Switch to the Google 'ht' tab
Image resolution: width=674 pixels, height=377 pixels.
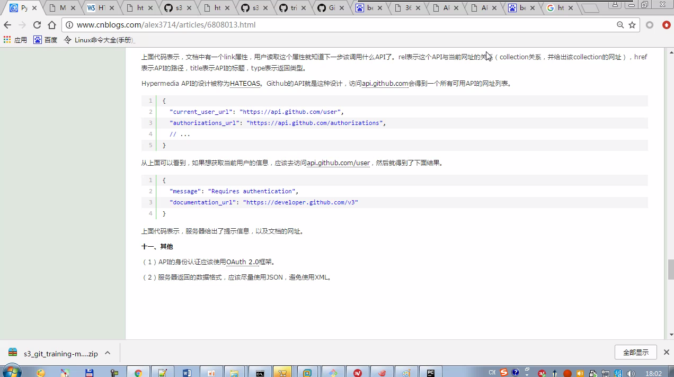pyautogui.click(x=560, y=8)
